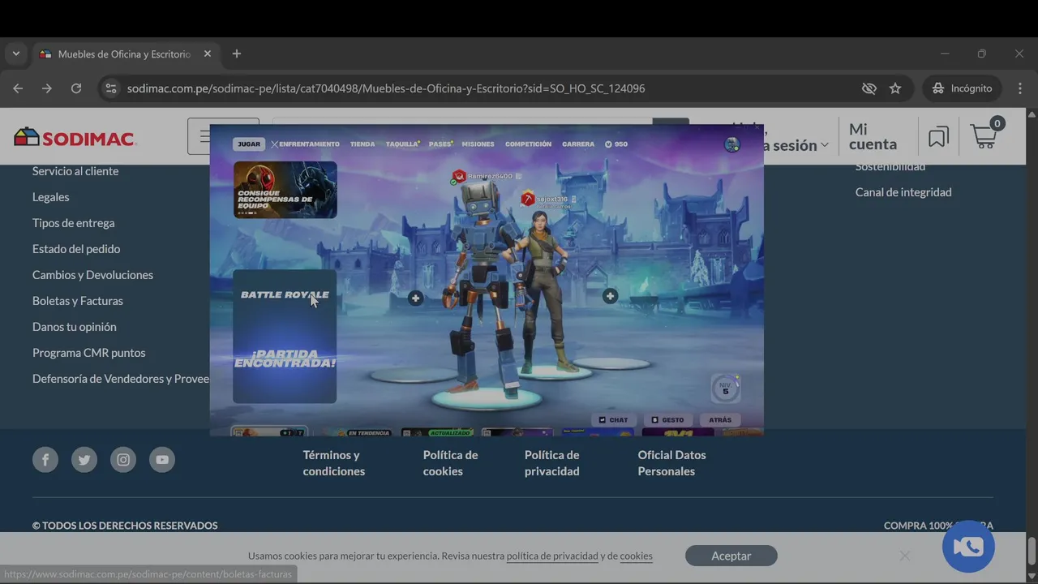Open the TAQUILLA tab
The width and height of the screenshot is (1038, 584).
tap(401, 144)
